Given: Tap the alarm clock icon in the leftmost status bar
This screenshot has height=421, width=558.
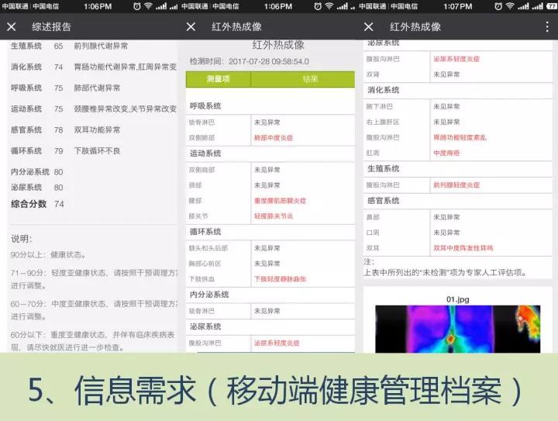Looking at the screenshot, I should pos(138,6).
